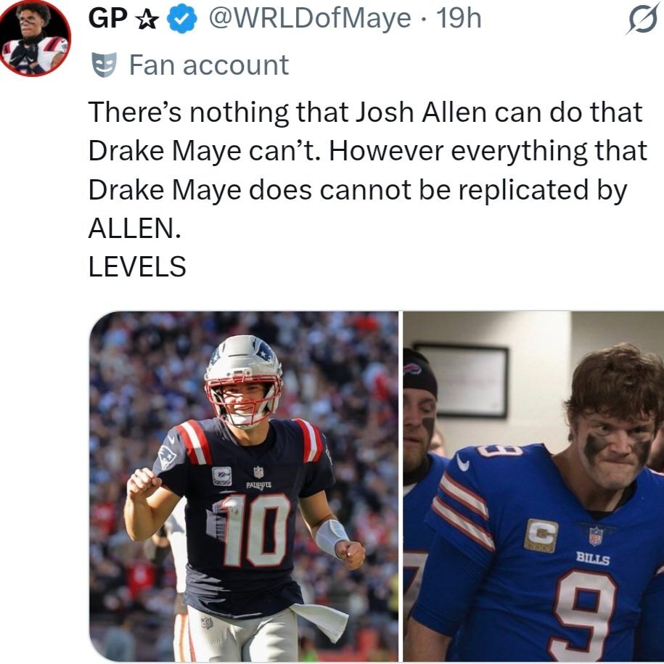Open the @WRLDofMaye handle link
Image resolution: width=664 pixels, height=664 pixels.
point(310,19)
